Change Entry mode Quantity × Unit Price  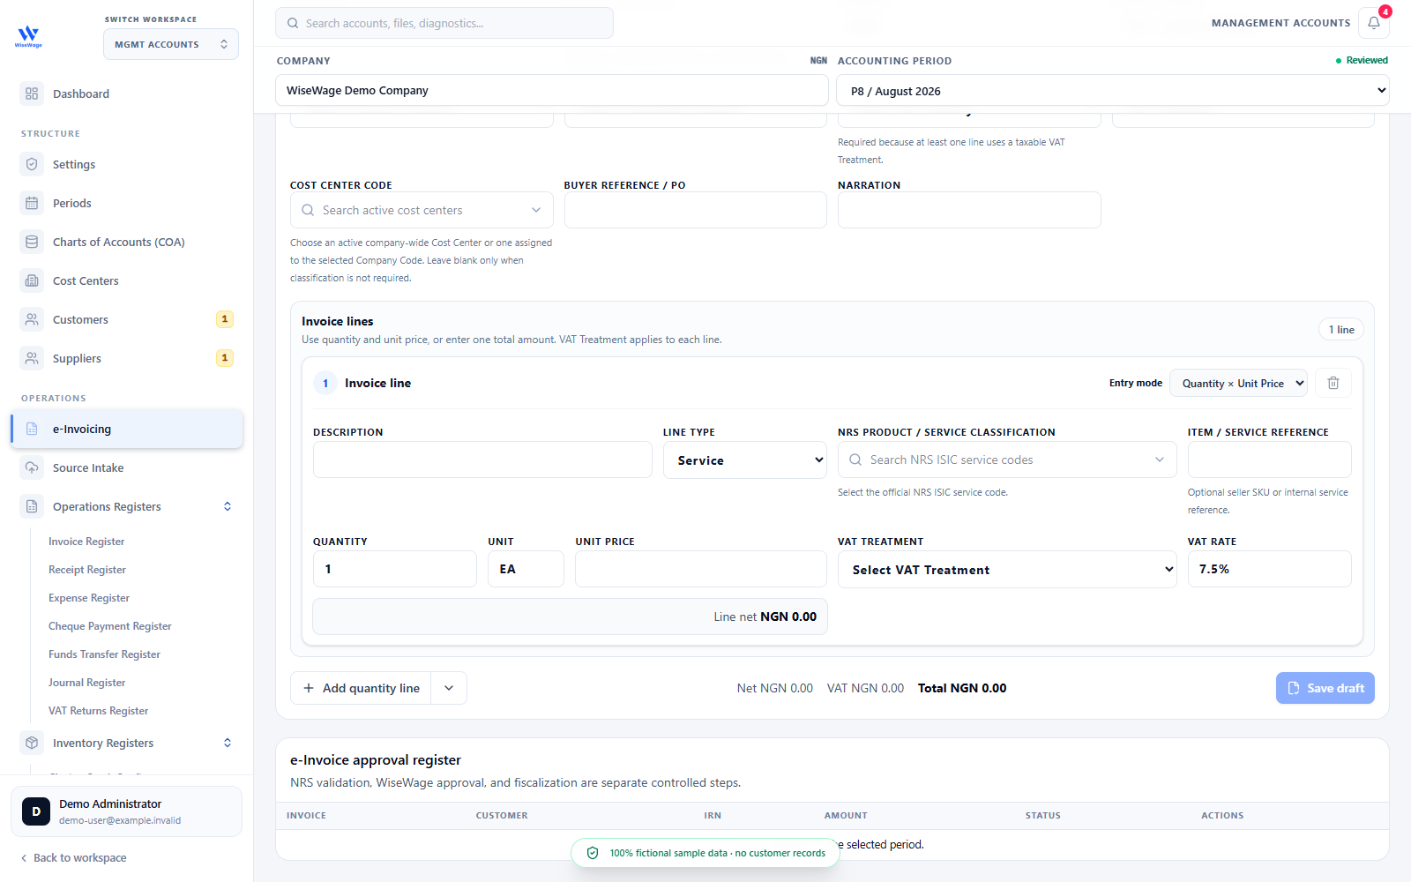click(x=1238, y=383)
